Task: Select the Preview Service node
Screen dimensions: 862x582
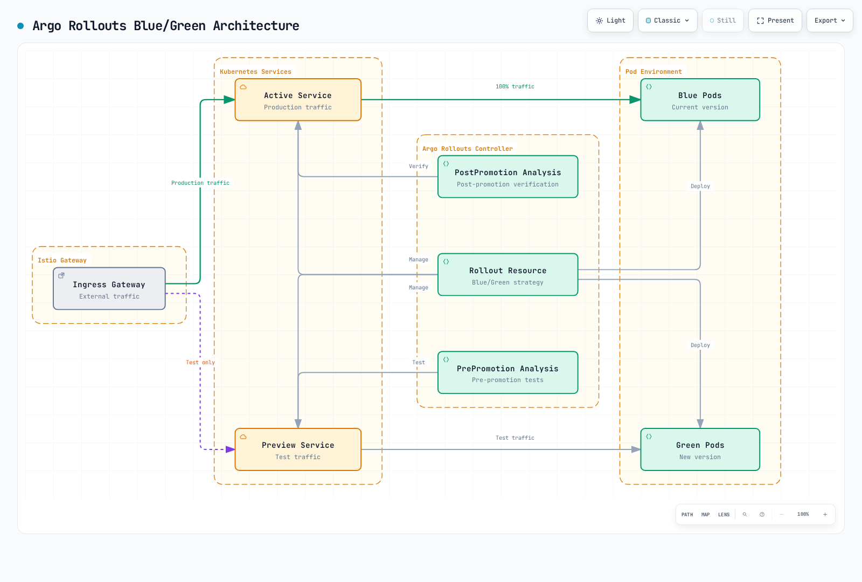Action: pyautogui.click(x=298, y=449)
